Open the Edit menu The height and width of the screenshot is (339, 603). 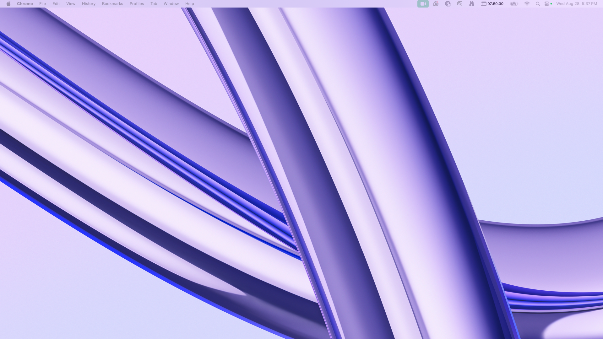click(56, 4)
